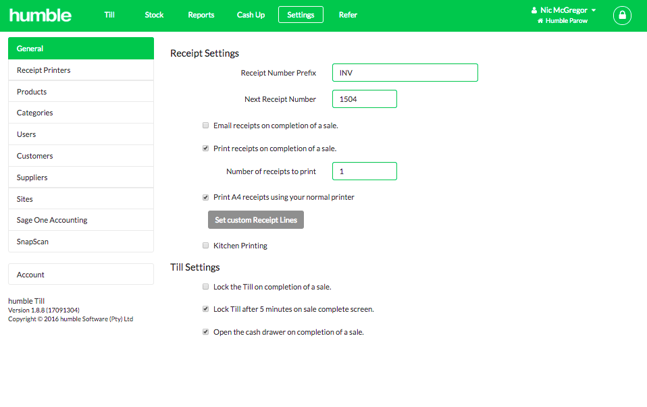Go to the Stock tab
Viewport: 647px width, 407px height.
coord(154,15)
